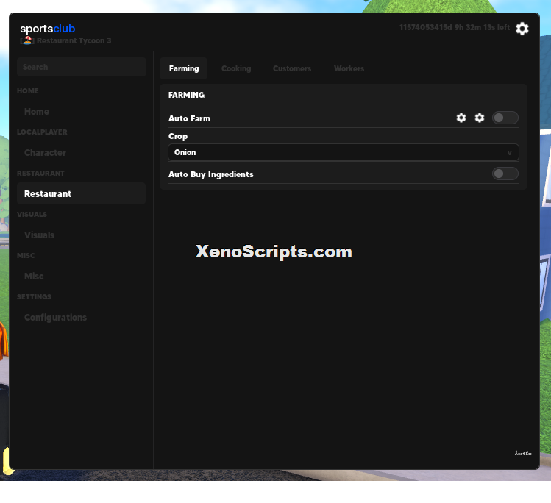Enable the Auto Farm toggle

click(x=505, y=118)
